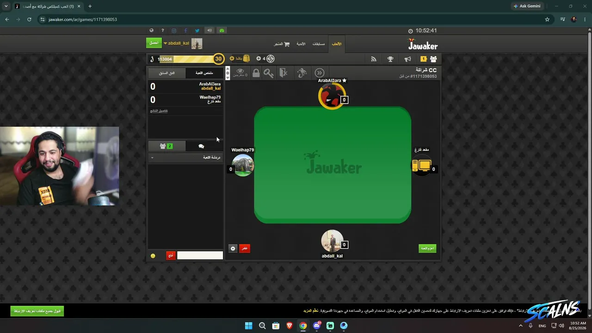Open Waelhap79 player avatar
The height and width of the screenshot is (333, 592).
coord(243,165)
